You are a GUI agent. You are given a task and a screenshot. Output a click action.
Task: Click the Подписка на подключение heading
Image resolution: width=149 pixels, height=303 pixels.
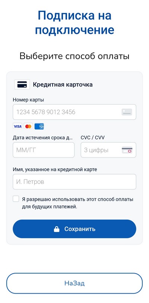[74, 23]
